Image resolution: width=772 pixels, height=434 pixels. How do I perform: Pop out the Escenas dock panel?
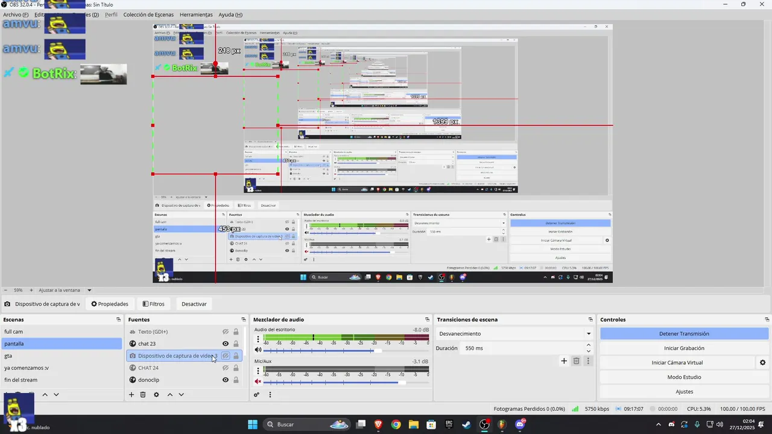[x=119, y=319]
